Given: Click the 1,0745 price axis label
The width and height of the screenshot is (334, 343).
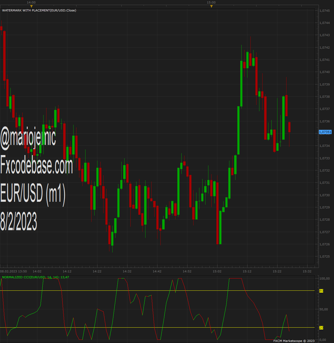Looking at the screenshot, I should [324, 11].
